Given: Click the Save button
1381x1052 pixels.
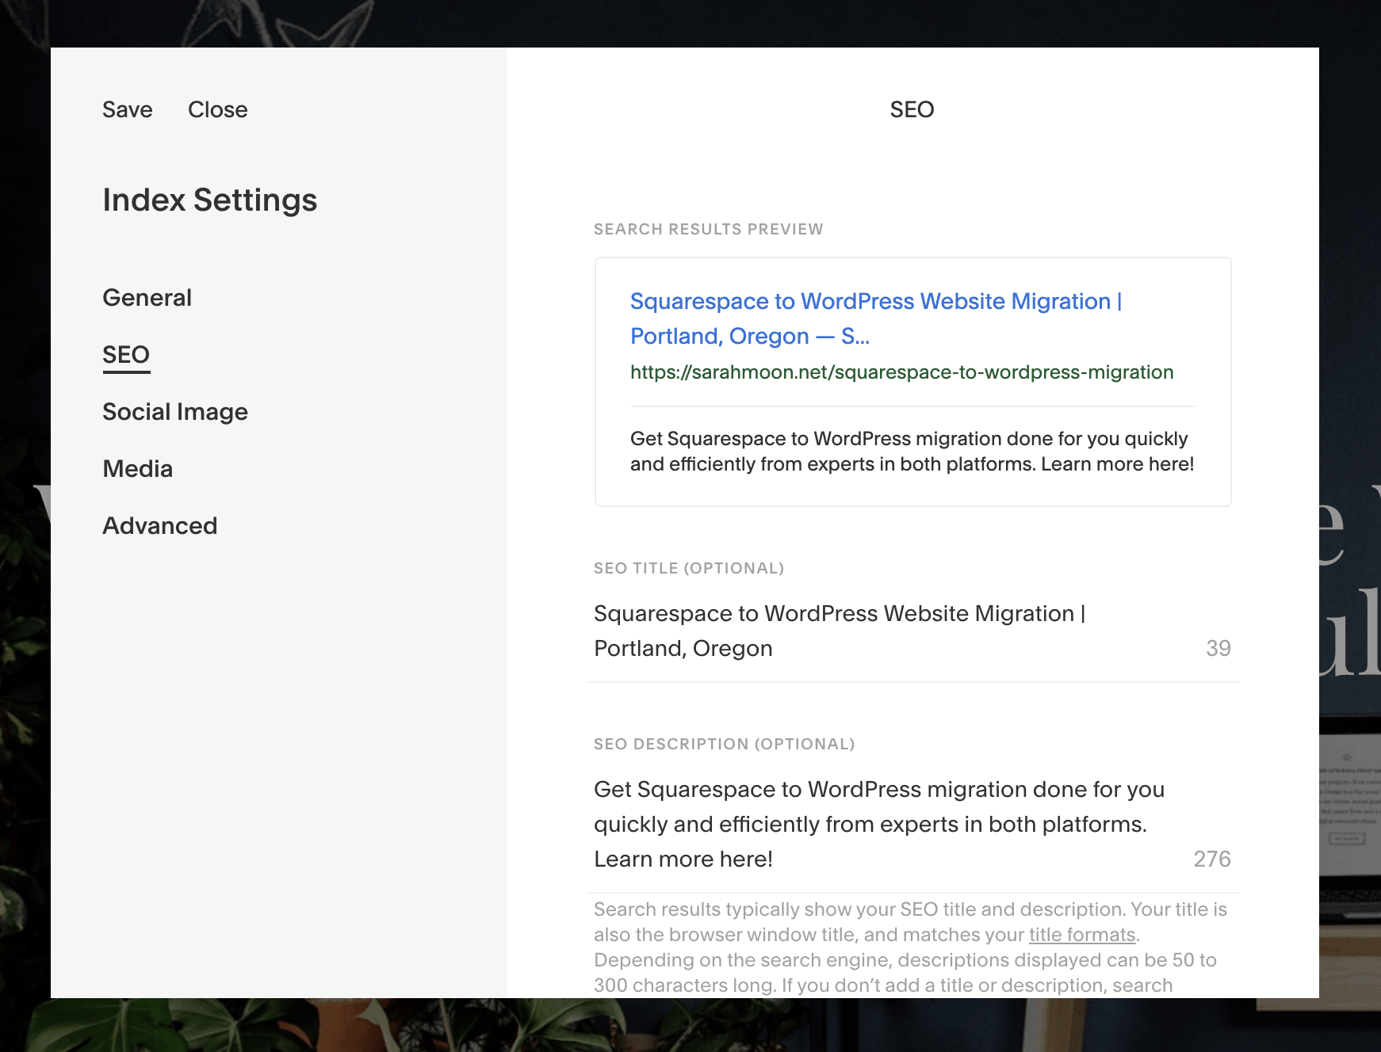Looking at the screenshot, I should point(127,109).
